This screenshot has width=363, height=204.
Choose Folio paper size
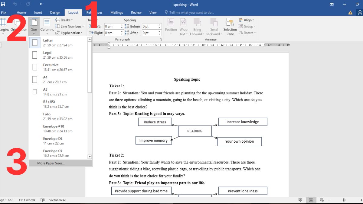coord(58,116)
